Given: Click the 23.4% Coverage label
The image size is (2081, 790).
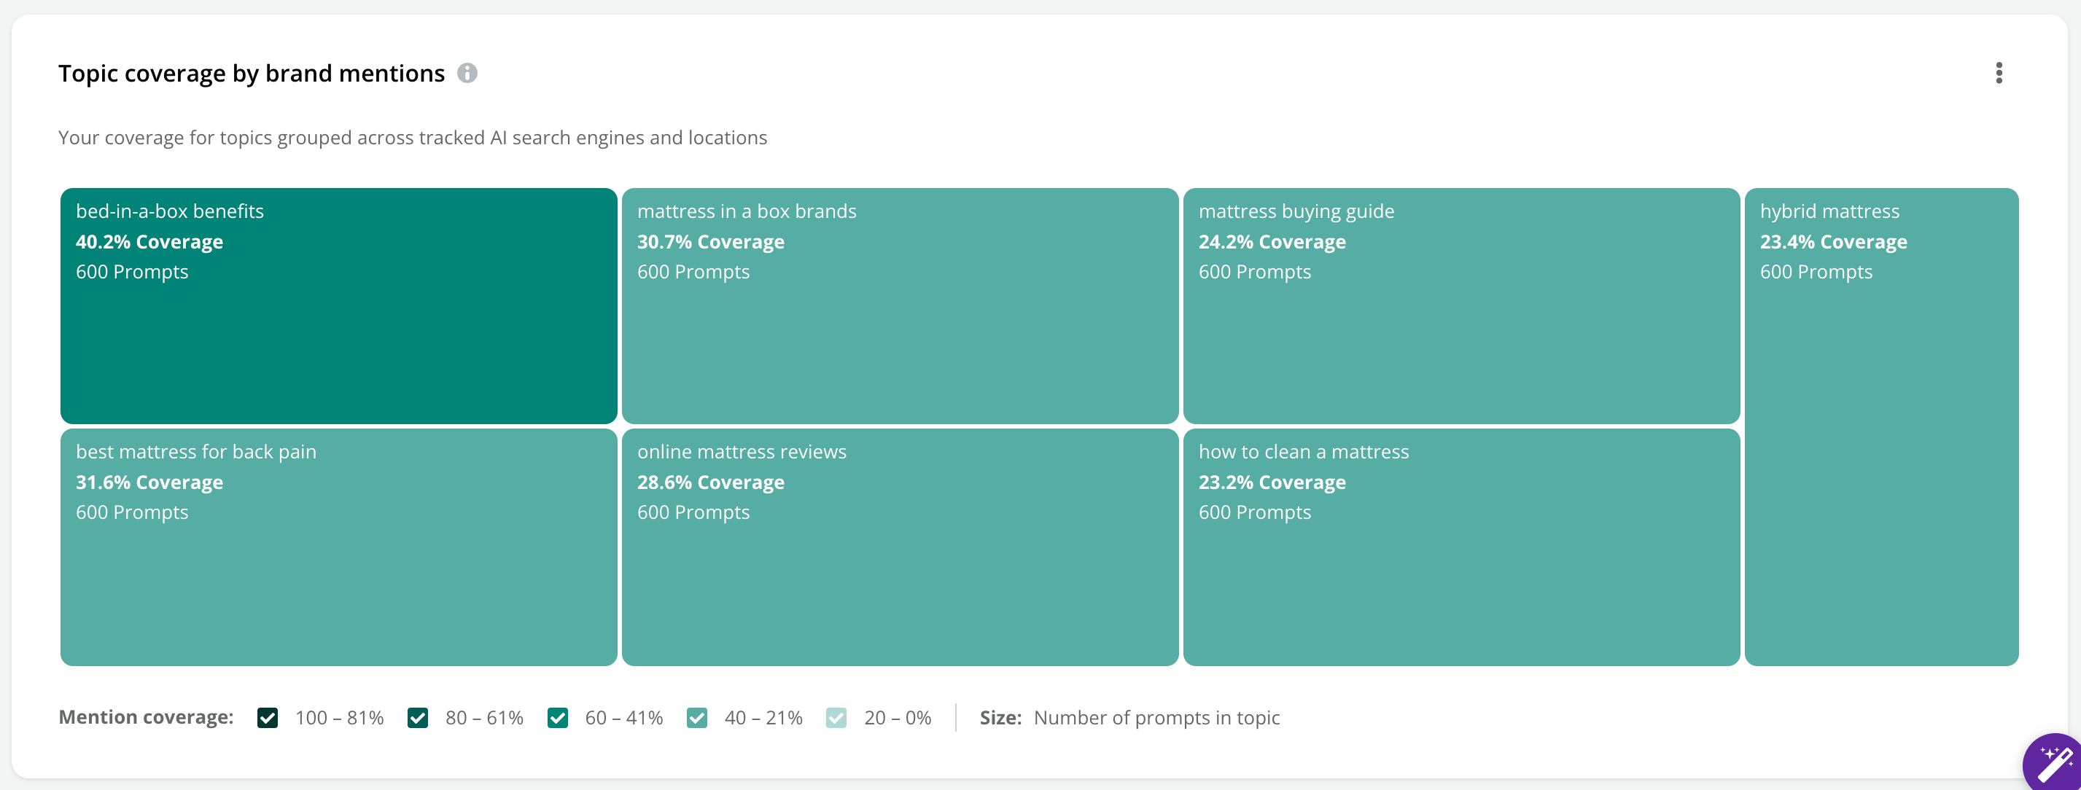Looking at the screenshot, I should [x=1833, y=241].
